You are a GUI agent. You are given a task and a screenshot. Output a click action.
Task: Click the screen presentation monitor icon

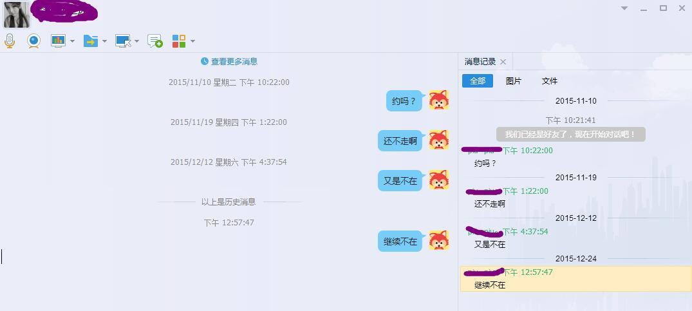[58, 41]
